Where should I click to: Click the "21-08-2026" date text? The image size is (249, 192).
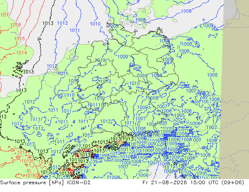tap(169, 183)
